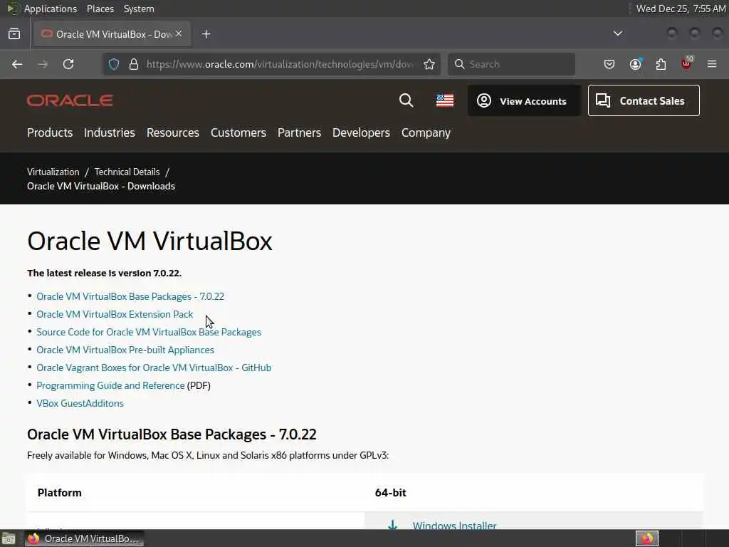The image size is (729, 547).
Task: Click the browser Search field
Action: 511,64
